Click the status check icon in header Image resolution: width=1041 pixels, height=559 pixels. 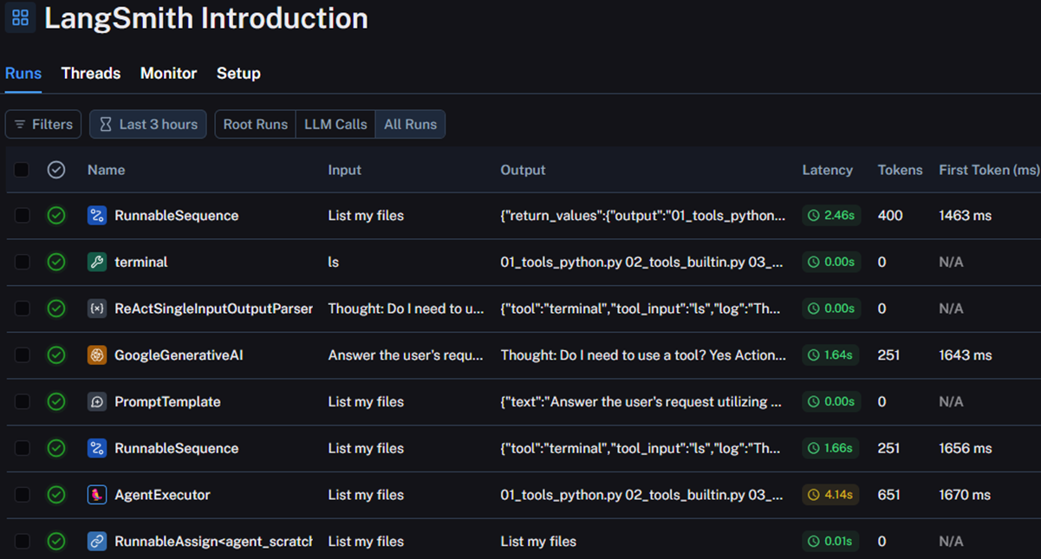[x=56, y=170]
